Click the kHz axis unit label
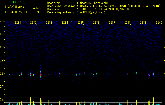The image size is (165, 105). tap(2, 21)
